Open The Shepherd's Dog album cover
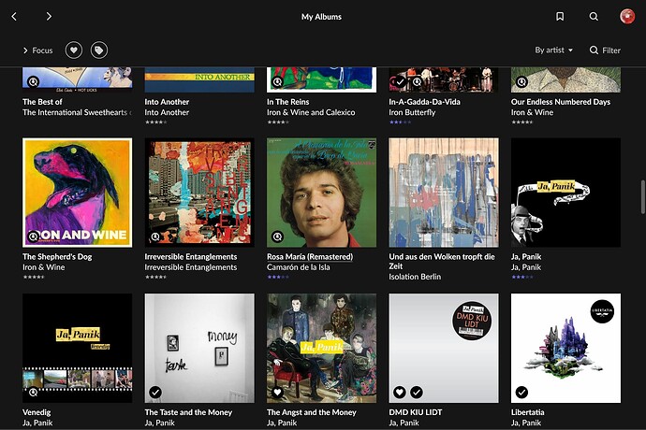646x430 pixels. tap(78, 193)
